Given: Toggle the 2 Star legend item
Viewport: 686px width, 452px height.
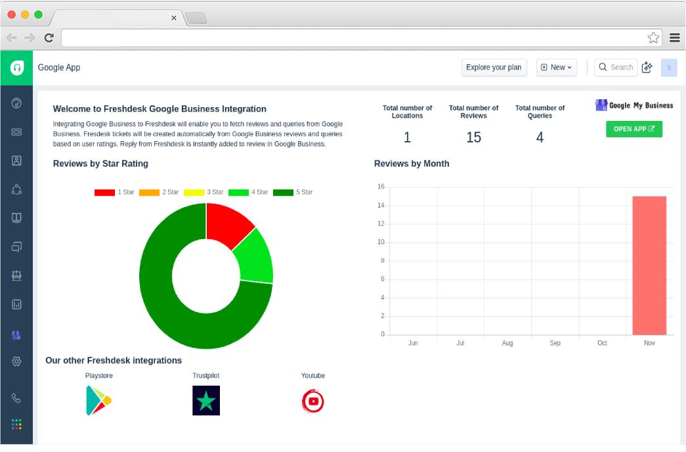Looking at the screenshot, I should point(159,192).
